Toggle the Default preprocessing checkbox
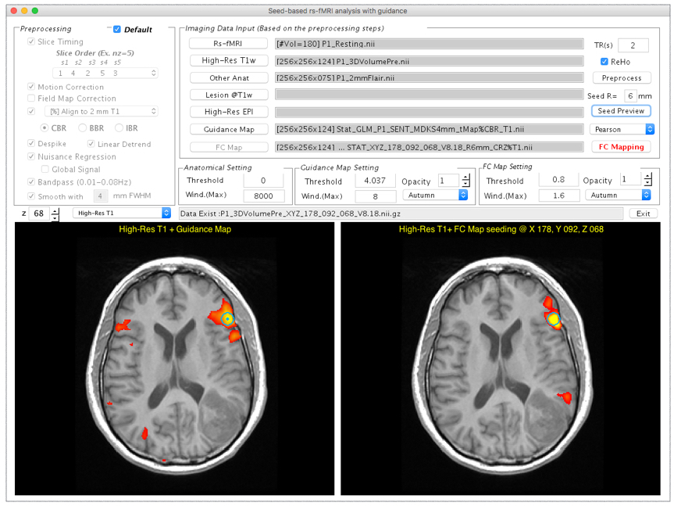Viewport: 674px width, 506px height. [x=117, y=30]
